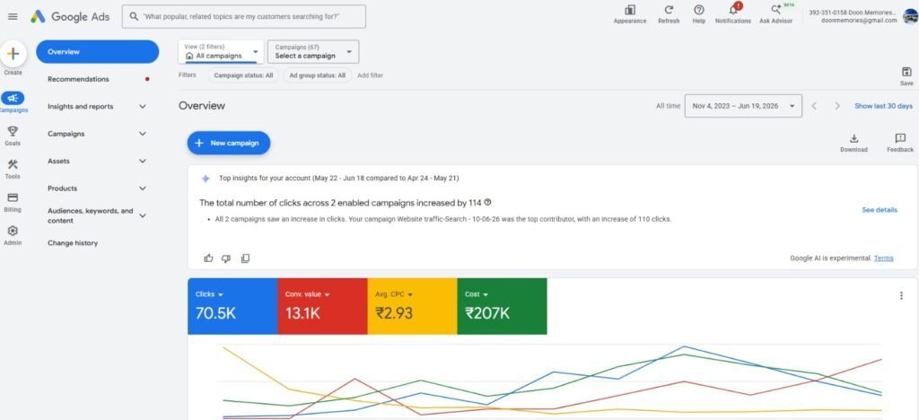The image size is (919, 420).
Task: Open the hamburger main menu
Action: point(13,16)
